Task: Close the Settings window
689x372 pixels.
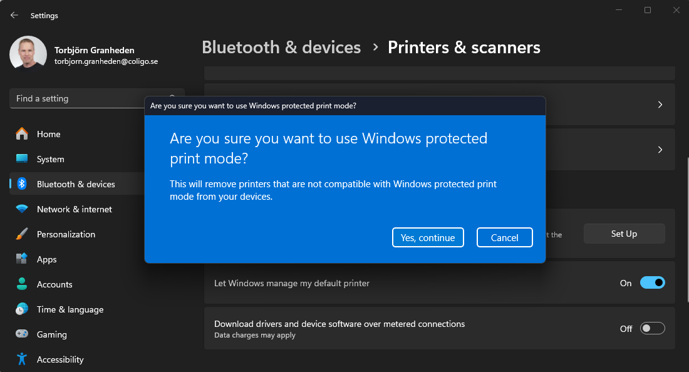Action: click(676, 10)
